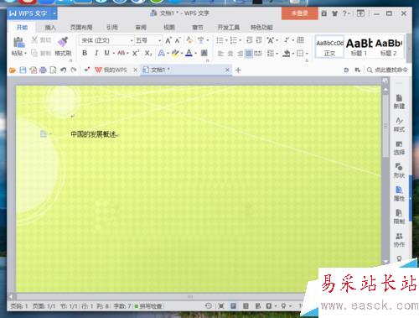The image size is (419, 318).
Task: Click the increase font size A icon
Action: 168,40
